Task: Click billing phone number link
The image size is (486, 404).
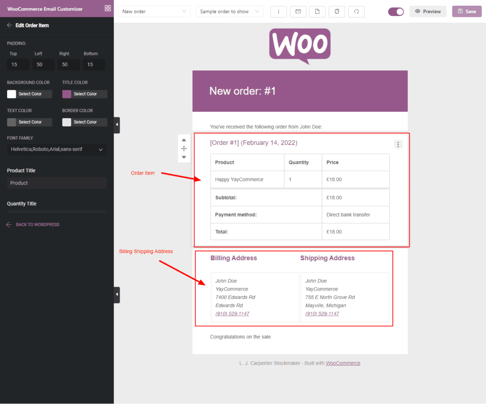Action: (232, 314)
